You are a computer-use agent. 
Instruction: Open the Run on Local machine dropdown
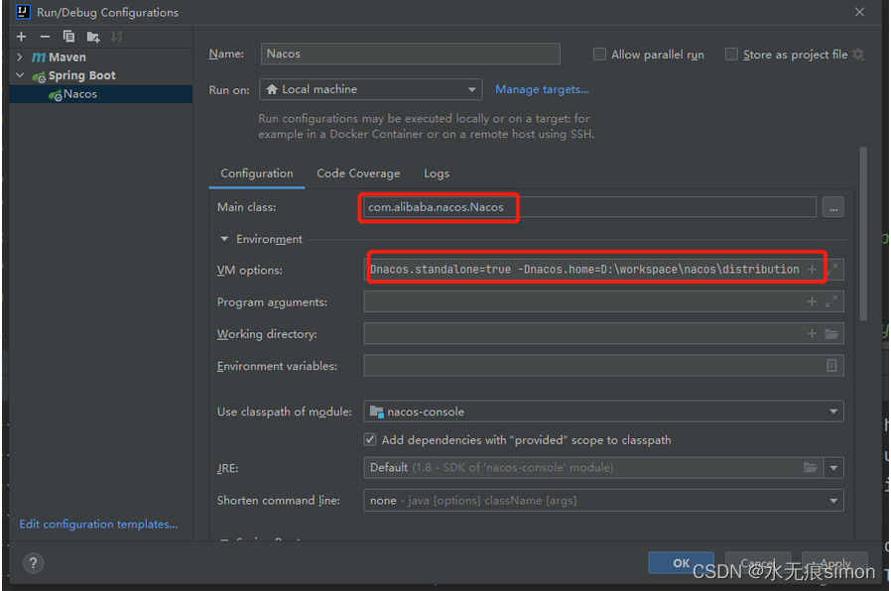coord(370,89)
